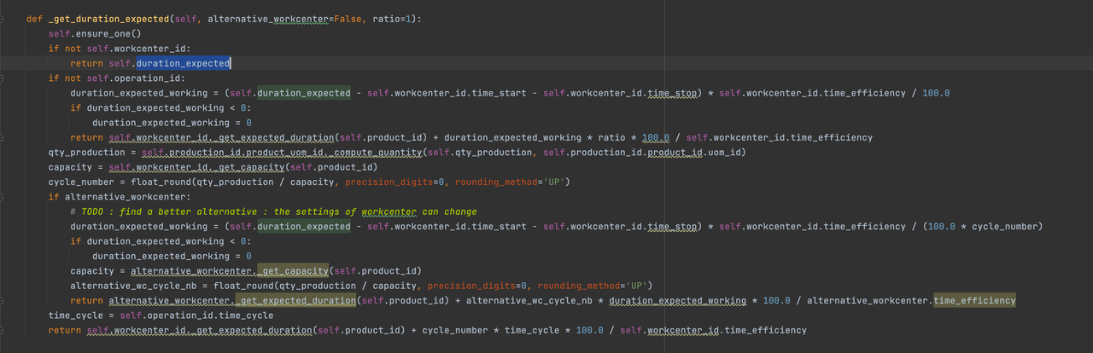Click 'alternative_workcenter=False' parameter in the signature
Image resolution: width=1093 pixels, height=353 pixels.
point(286,19)
